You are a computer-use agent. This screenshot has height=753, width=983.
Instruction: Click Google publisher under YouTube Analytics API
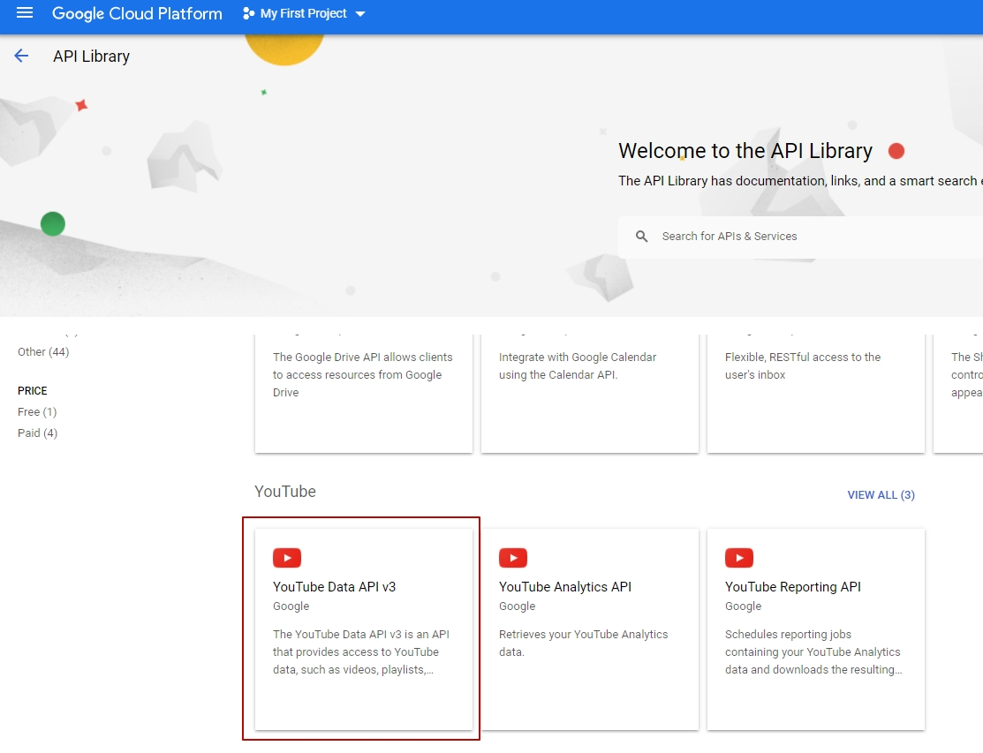point(518,606)
